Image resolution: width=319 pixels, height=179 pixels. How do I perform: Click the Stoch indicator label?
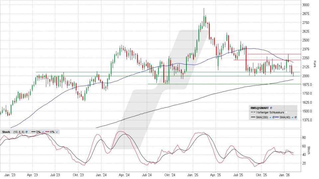pyautogui.click(x=6, y=132)
